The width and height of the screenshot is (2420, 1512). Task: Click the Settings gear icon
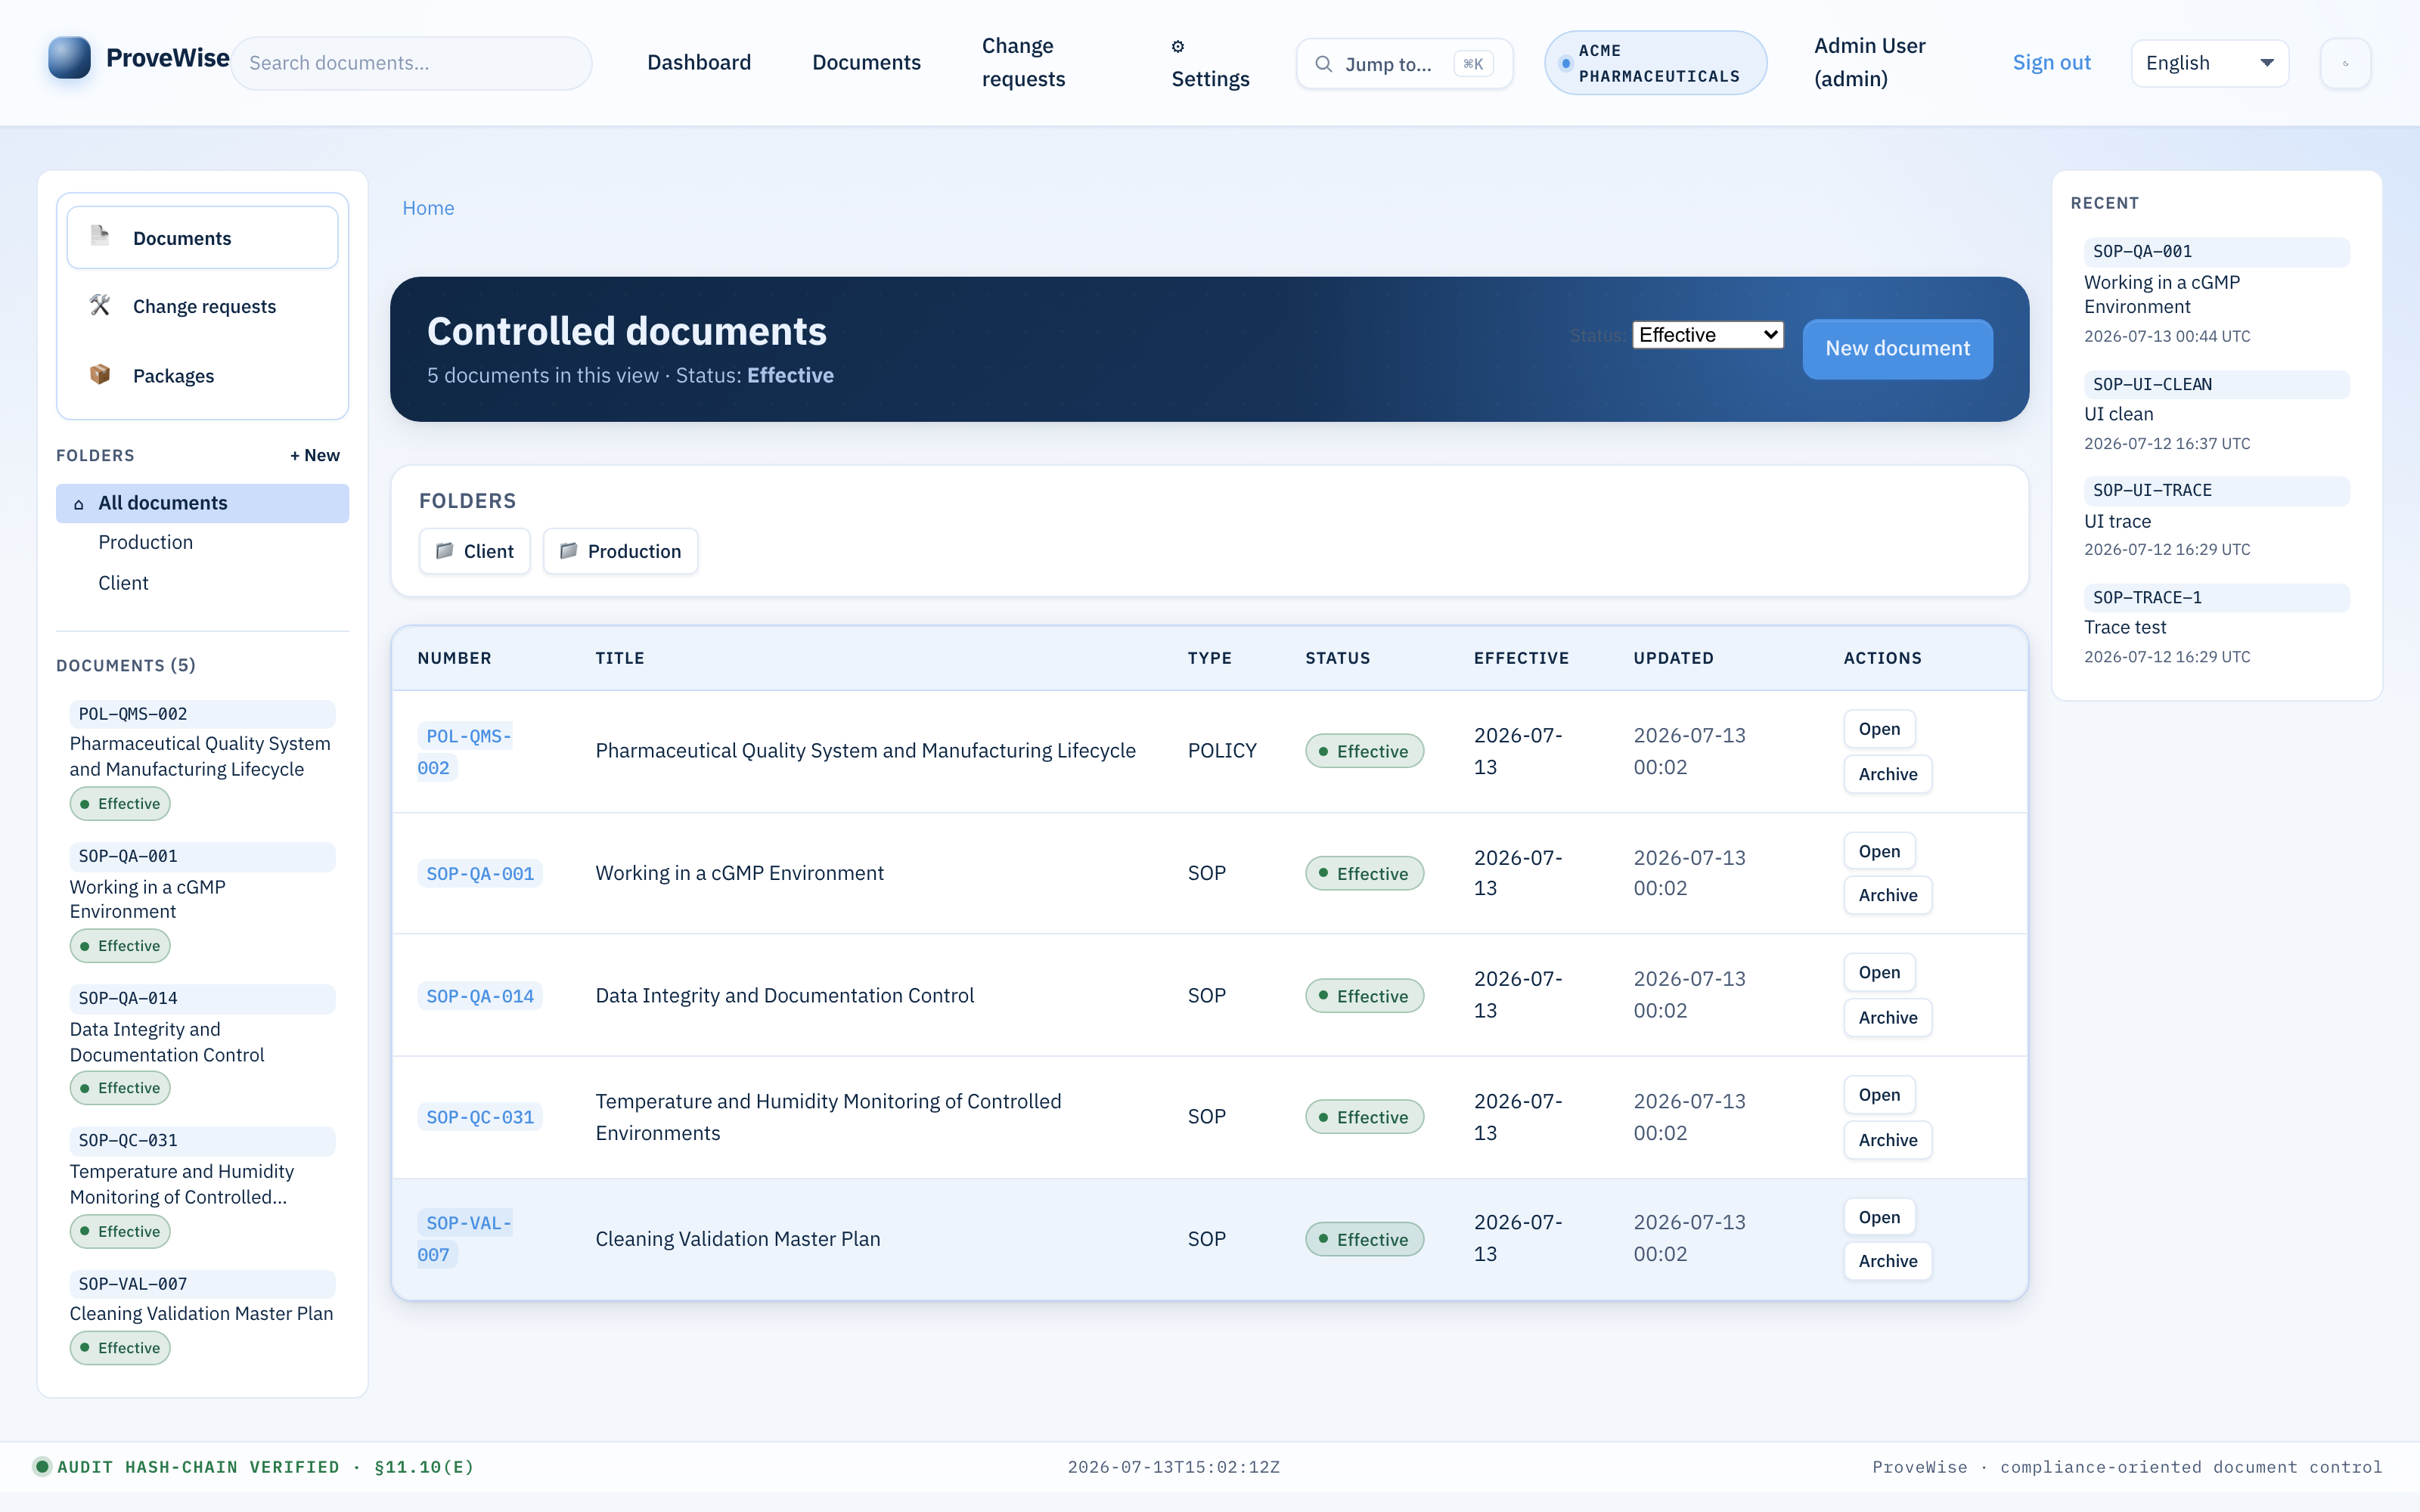[1178, 46]
